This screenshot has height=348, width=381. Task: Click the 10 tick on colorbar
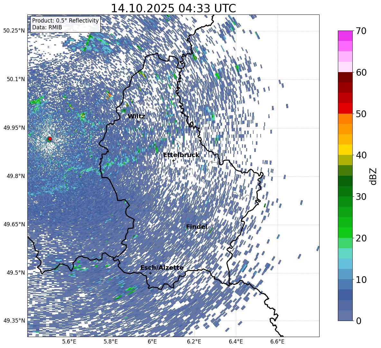[361, 279]
